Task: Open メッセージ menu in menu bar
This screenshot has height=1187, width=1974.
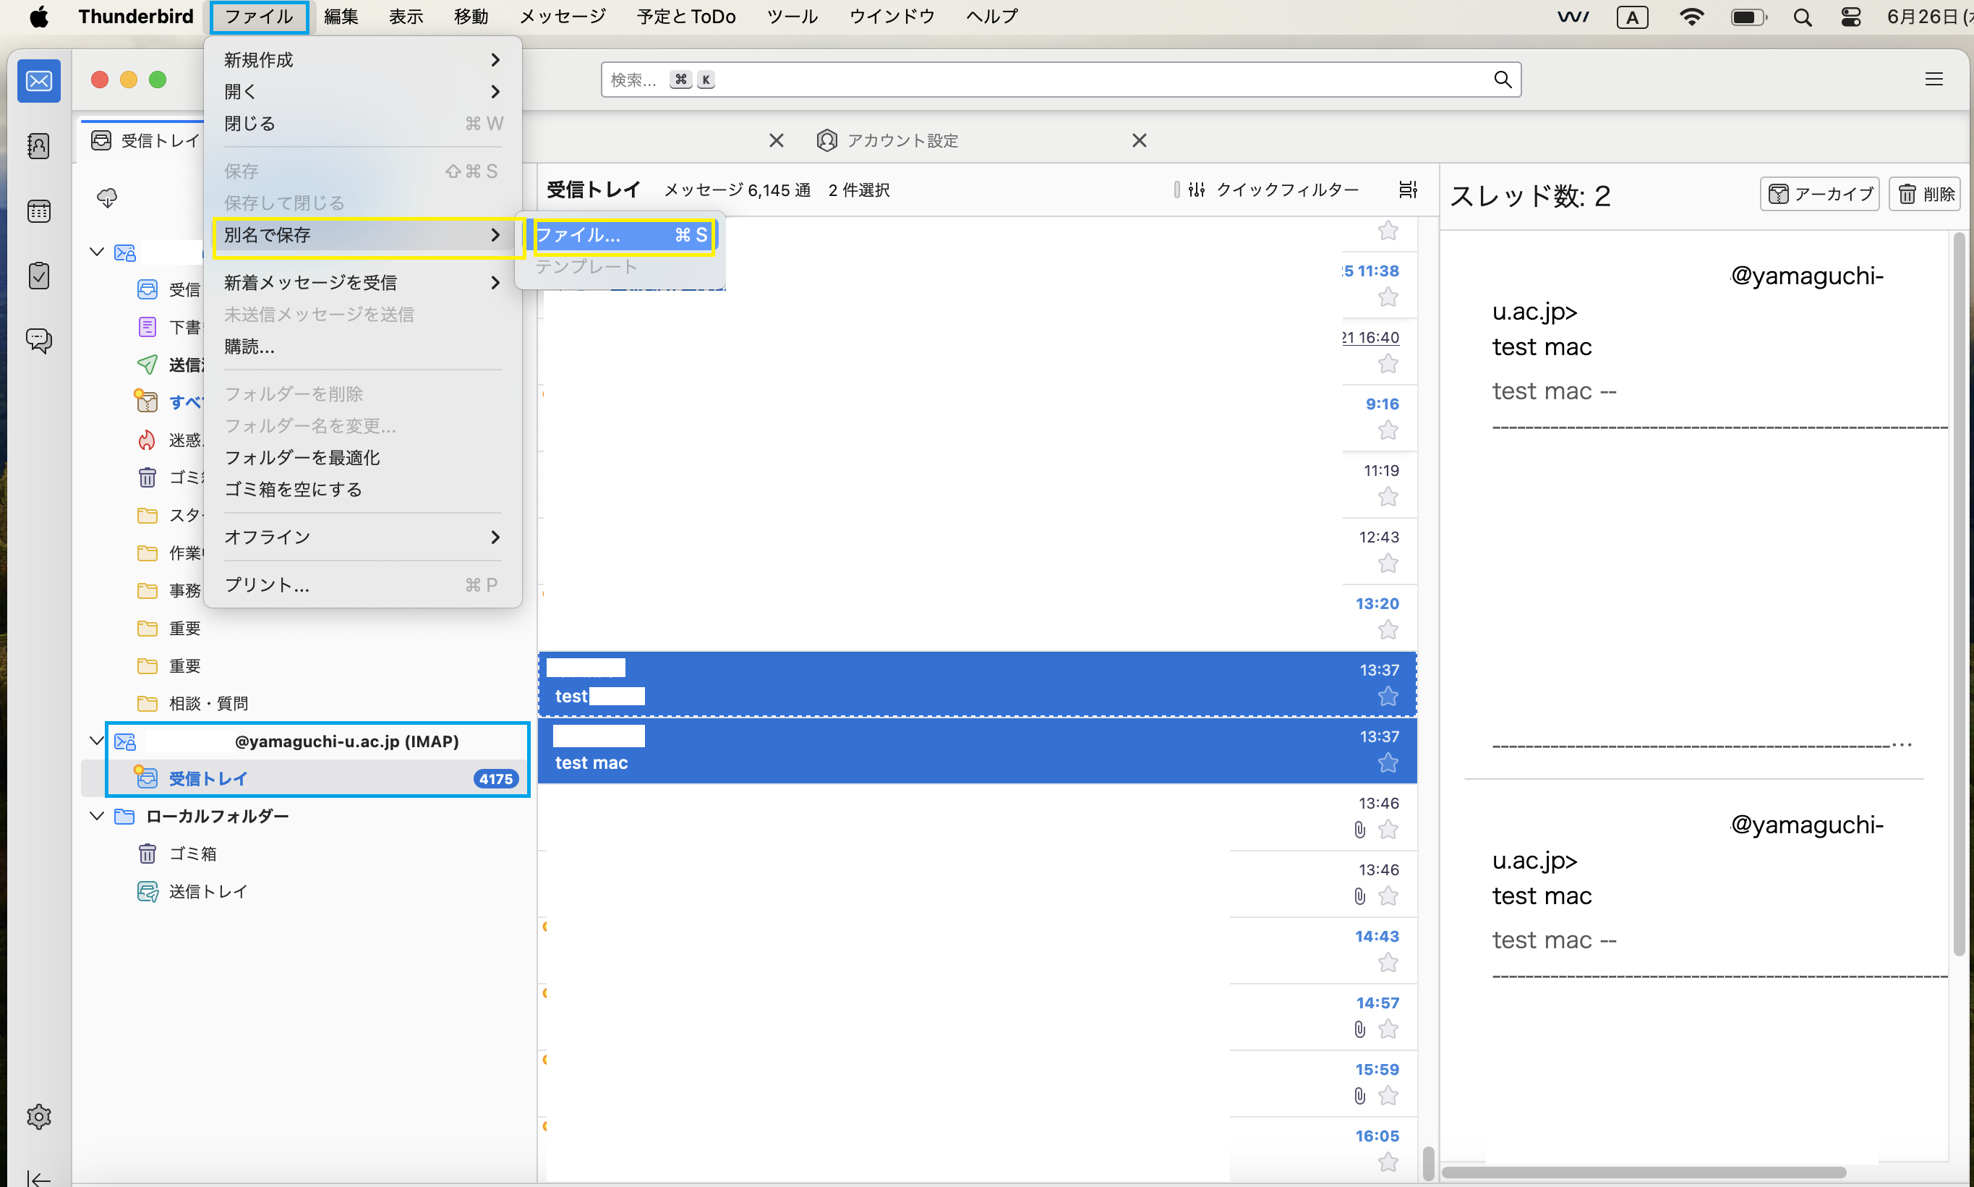Action: pyautogui.click(x=563, y=17)
